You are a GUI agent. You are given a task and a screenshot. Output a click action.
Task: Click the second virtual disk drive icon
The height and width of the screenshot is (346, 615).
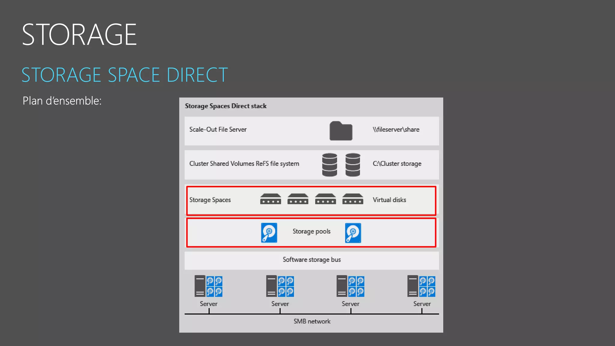(x=298, y=199)
